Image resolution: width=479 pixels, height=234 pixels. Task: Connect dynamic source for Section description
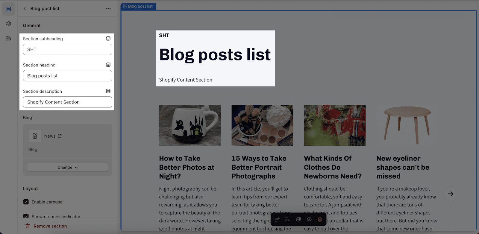tap(108, 91)
